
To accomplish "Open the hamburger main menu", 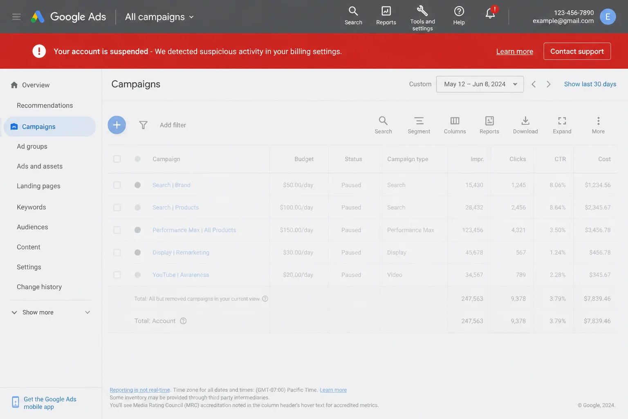I will 16,17.
